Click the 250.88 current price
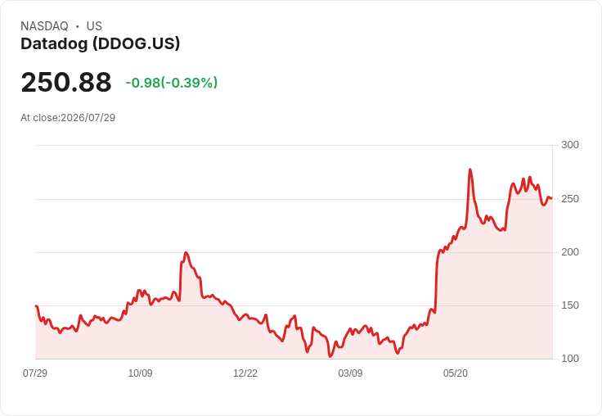The image size is (602, 416). tap(66, 82)
